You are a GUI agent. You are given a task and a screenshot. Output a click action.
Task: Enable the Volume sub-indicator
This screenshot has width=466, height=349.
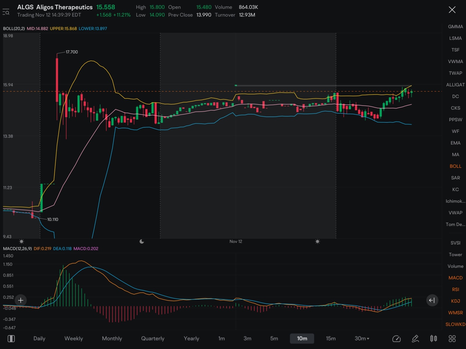(455, 266)
